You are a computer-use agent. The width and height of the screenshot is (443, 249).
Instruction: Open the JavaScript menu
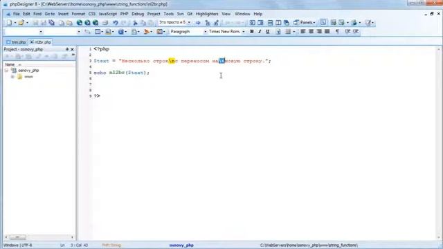(108, 14)
